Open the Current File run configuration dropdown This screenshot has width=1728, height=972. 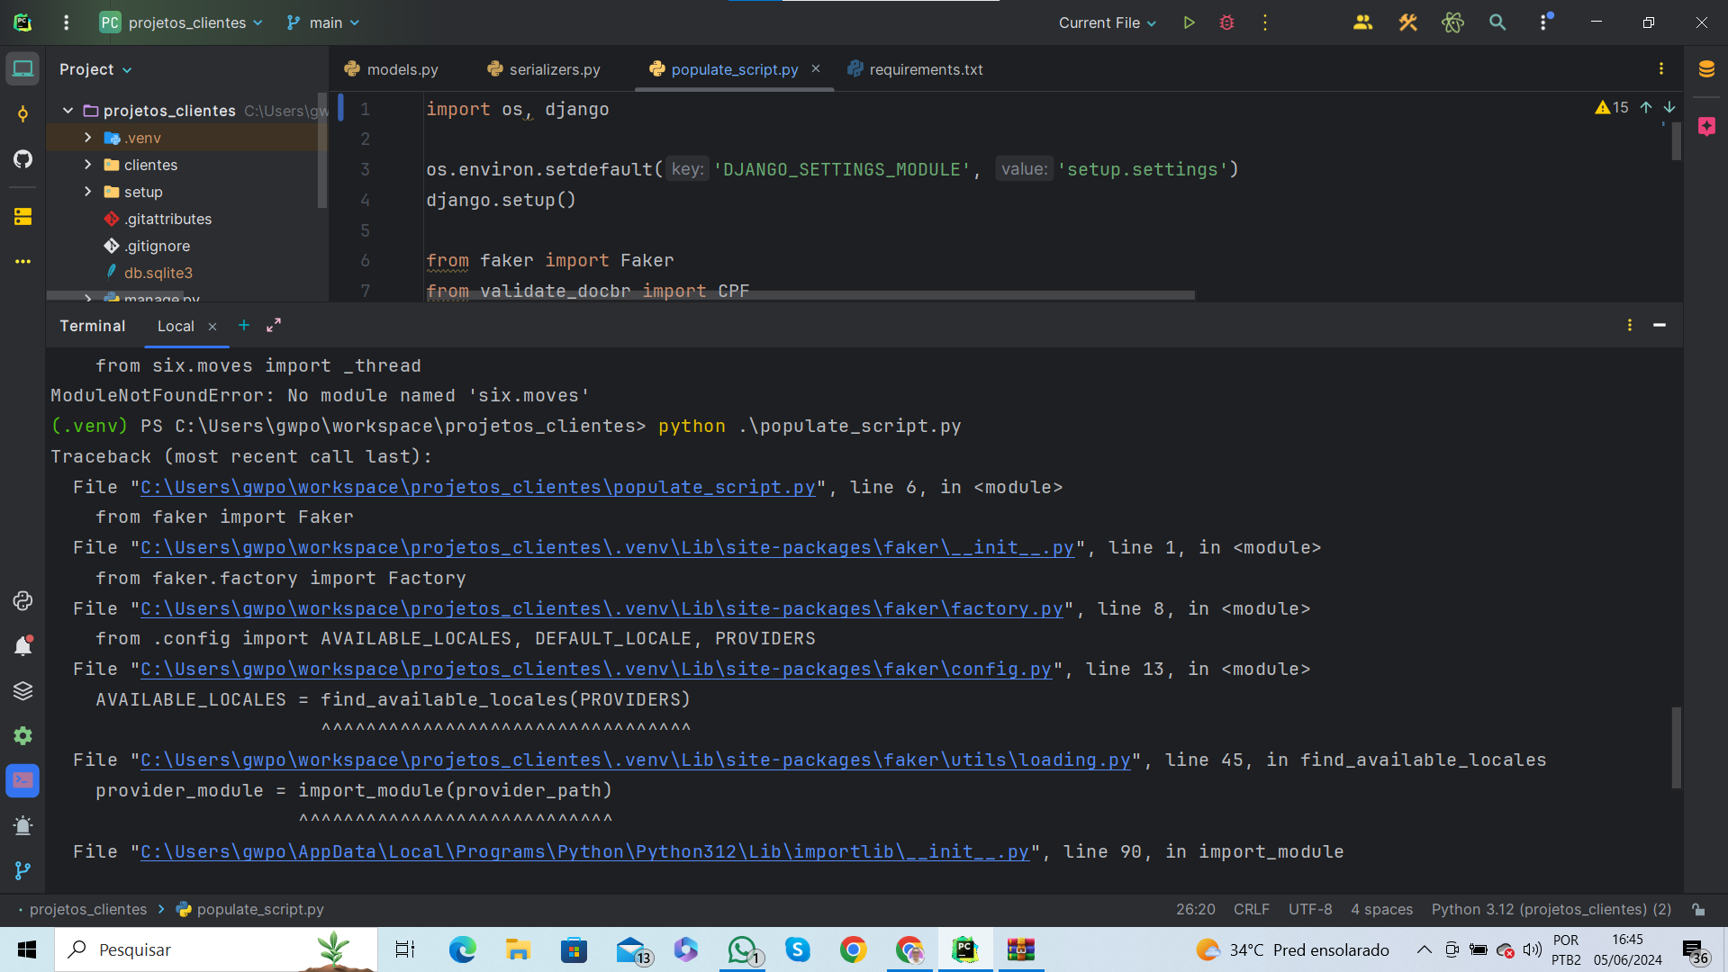pos(1108,22)
